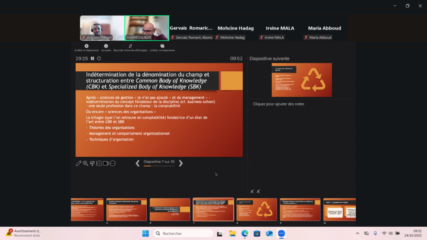Go to the previous slide arrow
Screen dimensions: 427x240
click(x=138, y=163)
